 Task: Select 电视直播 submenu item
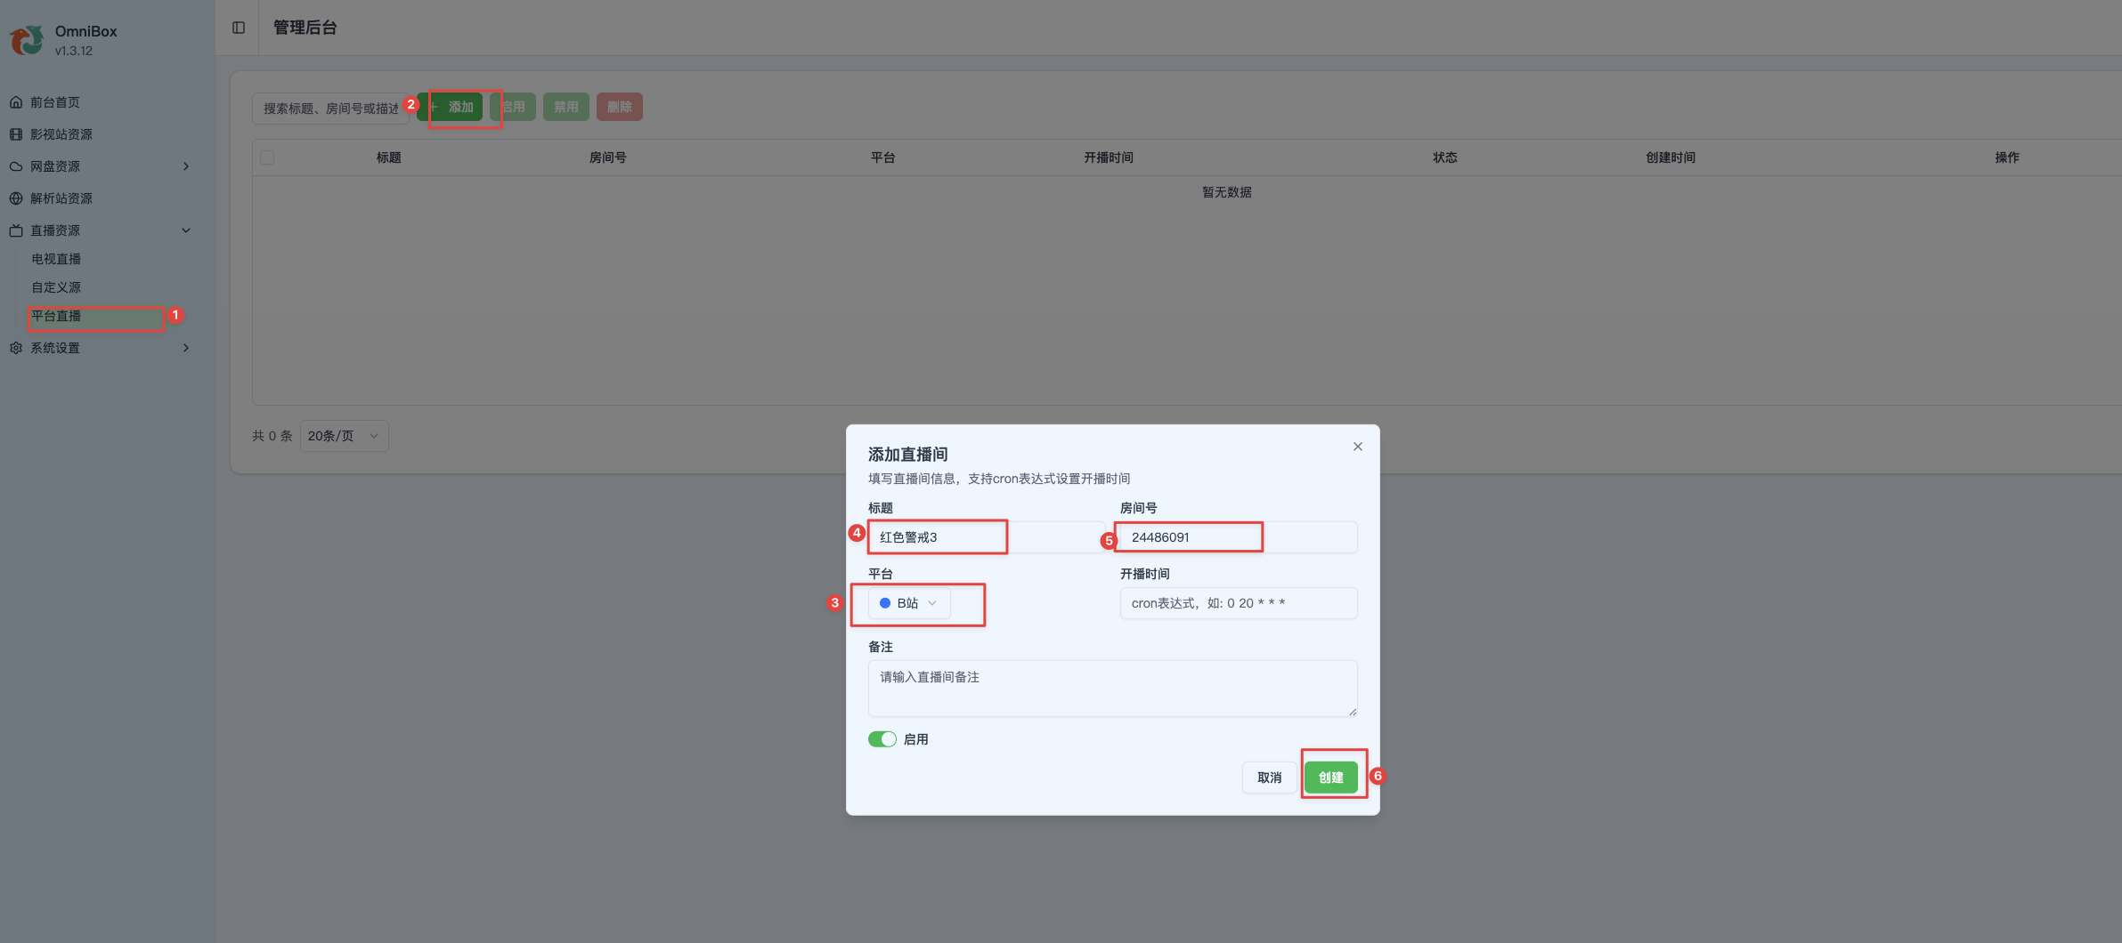pyautogui.click(x=56, y=259)
